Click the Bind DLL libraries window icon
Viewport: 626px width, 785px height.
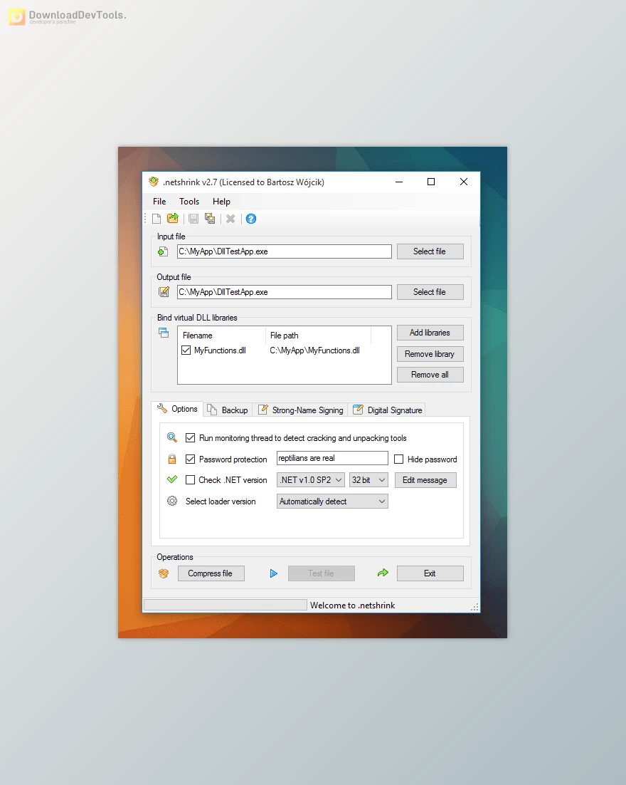point(164,333)
